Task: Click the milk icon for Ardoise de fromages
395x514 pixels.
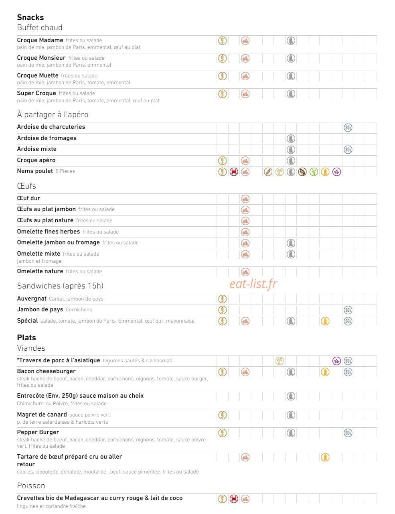Action: pyautogui.click(x=291, y=138)
